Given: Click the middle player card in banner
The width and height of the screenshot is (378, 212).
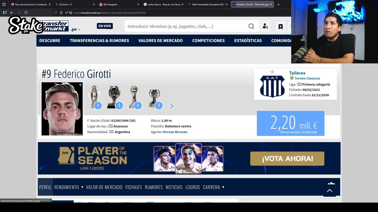Looking at the screenshot, I should pos(188,158).
